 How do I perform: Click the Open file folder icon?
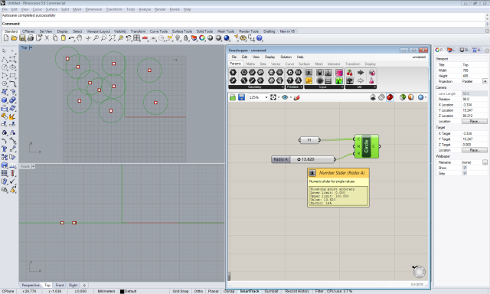[x=14, y=38]
